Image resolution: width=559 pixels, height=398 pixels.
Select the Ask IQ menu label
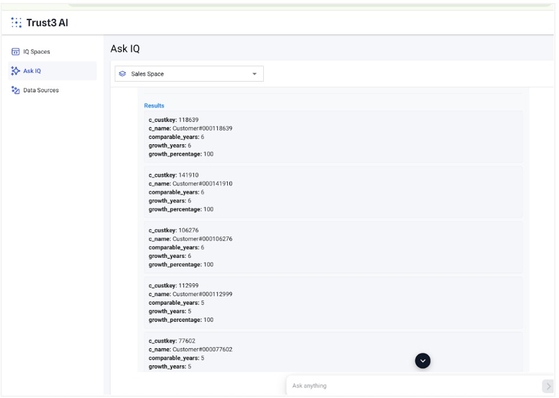[x=32, y=71]
